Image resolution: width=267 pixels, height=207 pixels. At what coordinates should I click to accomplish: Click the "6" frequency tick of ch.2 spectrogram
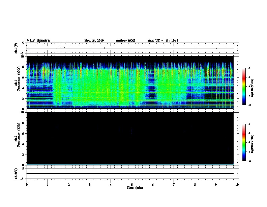tap(24, 133)
